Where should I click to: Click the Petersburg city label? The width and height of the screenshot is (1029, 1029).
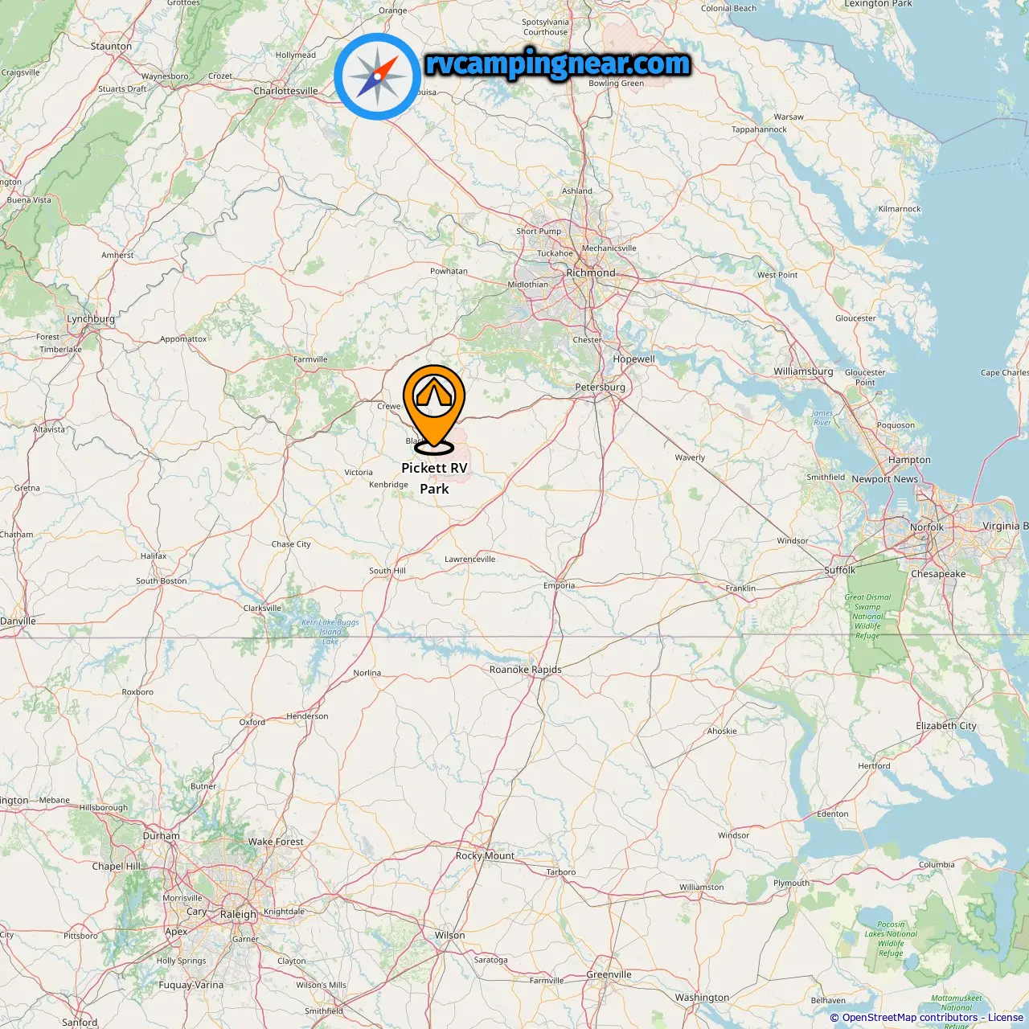(600, 387)
